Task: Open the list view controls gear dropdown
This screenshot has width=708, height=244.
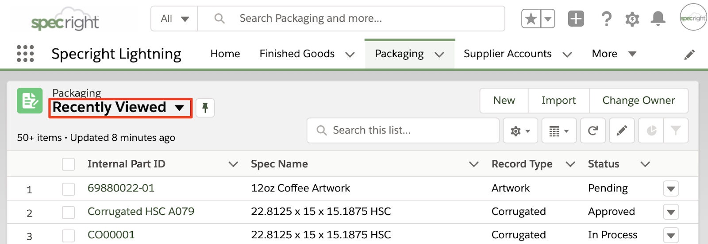Action: [520, 131]
